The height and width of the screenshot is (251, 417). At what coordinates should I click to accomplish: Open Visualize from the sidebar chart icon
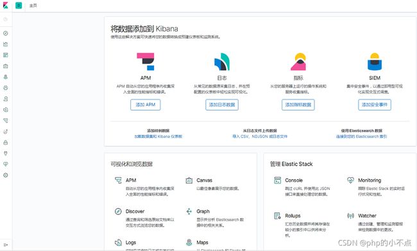click(x=6, y=44)
